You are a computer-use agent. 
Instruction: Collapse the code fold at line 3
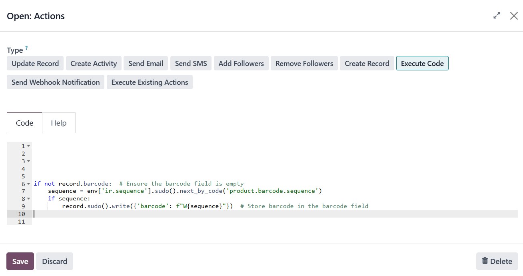(29, 161)
